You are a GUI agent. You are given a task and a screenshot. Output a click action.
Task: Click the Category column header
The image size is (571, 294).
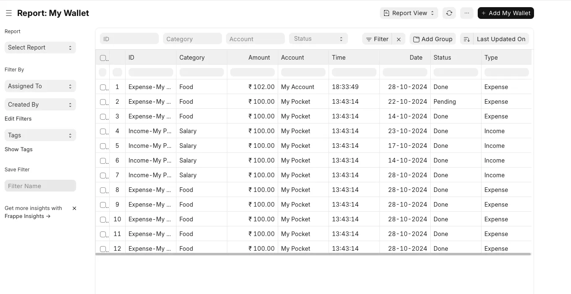(x=202, y=58)
